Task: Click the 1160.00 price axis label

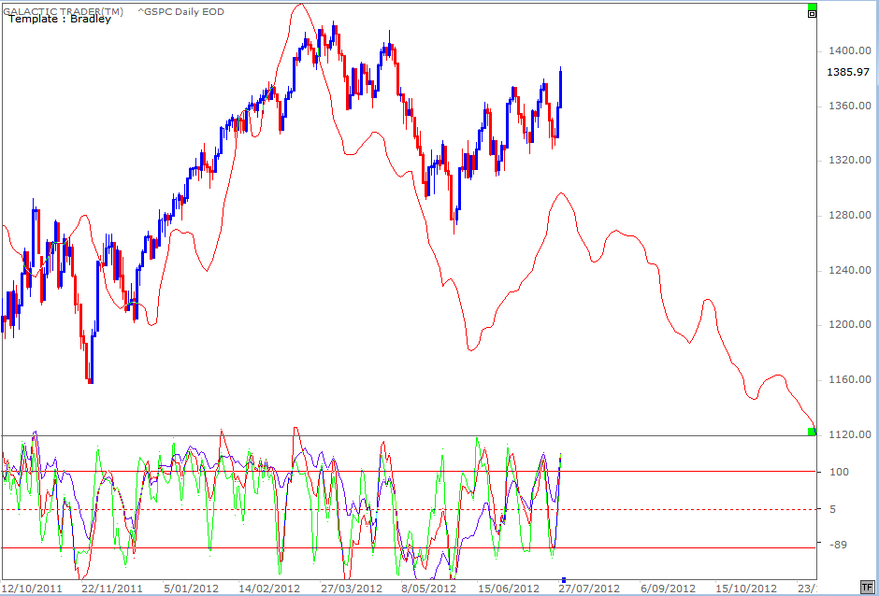Action: [x=852, y=380]
